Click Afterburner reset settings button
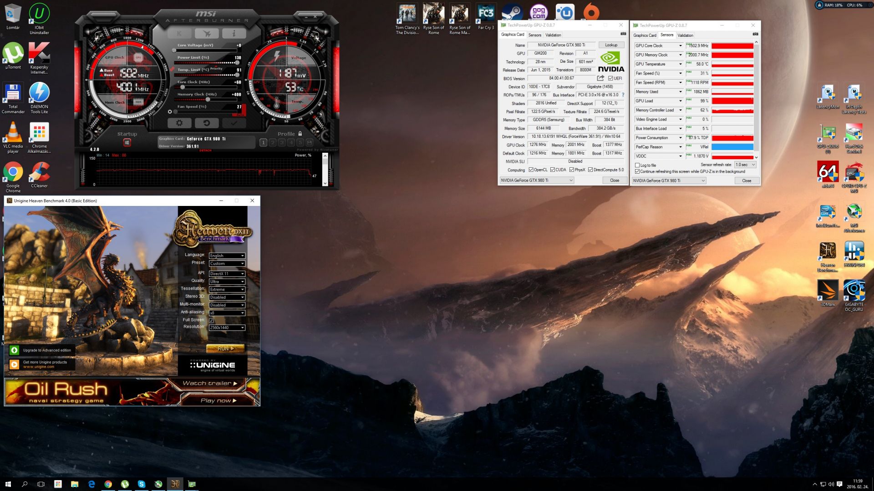This screenshot has width=874, height=491. point(207,123)
